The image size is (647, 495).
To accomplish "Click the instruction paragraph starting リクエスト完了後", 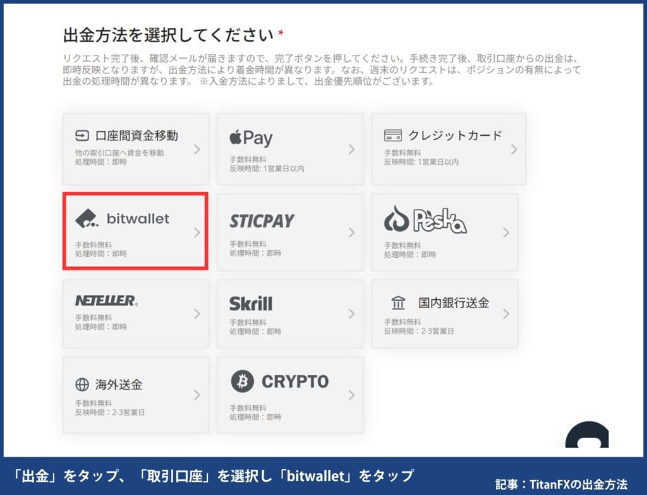I will pyautogui.click(x=322, y=69).
